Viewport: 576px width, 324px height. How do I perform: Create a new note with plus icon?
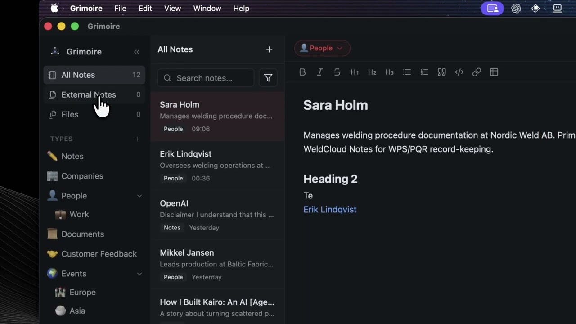point(269,49)
